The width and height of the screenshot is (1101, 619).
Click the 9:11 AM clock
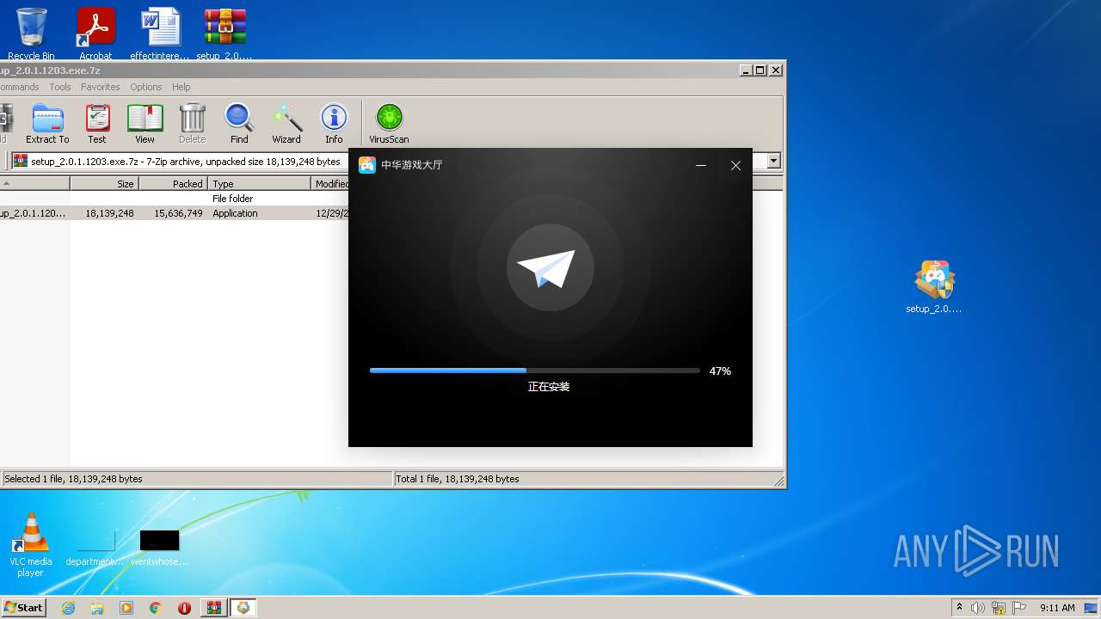tap(1057, 608)
